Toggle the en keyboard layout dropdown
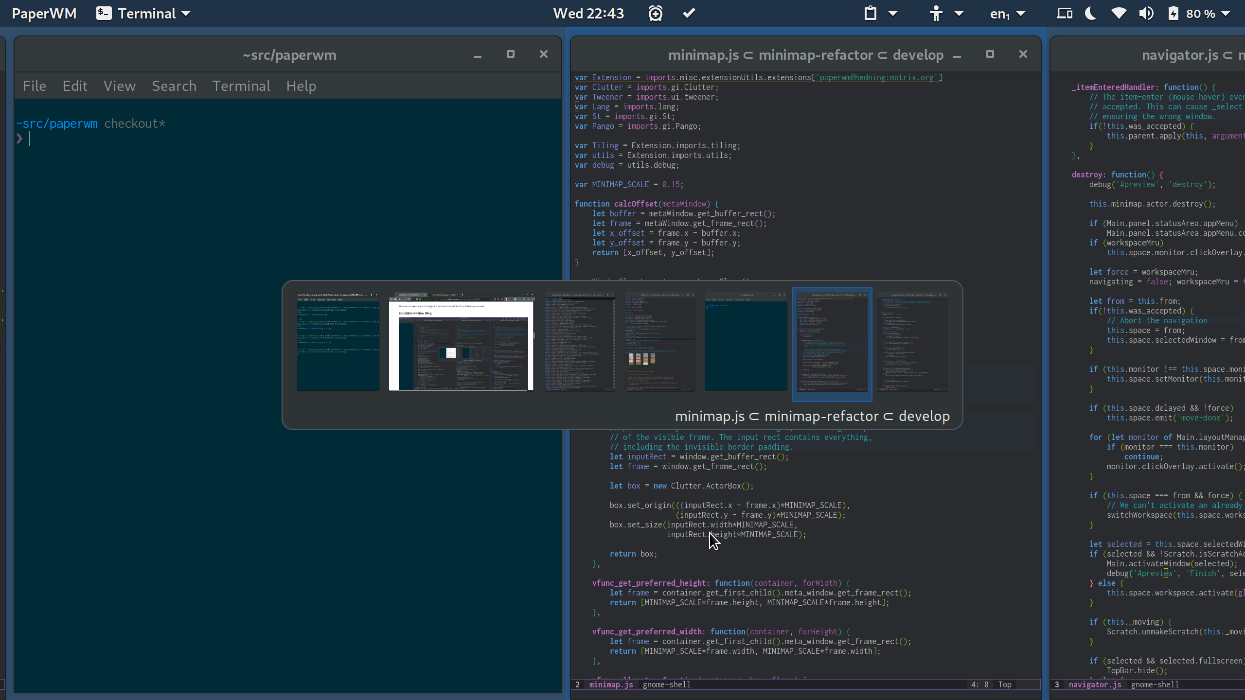The height and width of the screenshot is (700, 1245). pos(1010,13)
